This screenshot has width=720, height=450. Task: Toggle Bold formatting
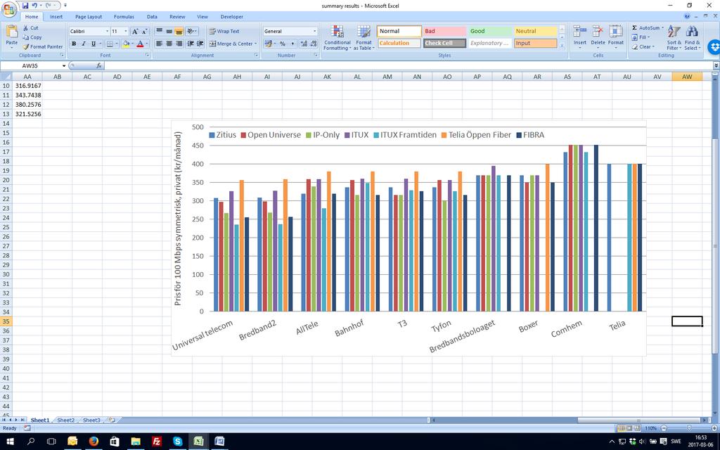point(73,44)
